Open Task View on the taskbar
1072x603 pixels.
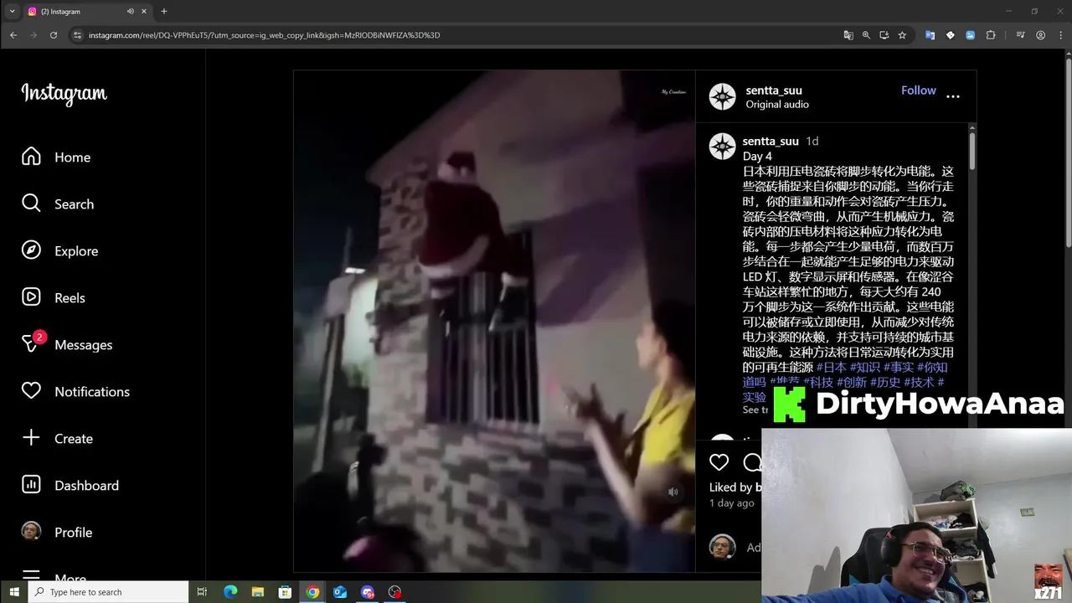coord(202,592)
